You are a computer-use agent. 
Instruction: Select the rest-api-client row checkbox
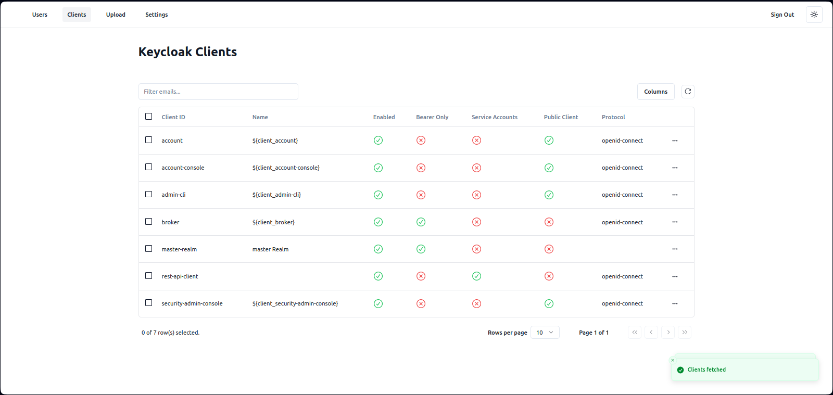pyautogui.click(x=149, y=276)
